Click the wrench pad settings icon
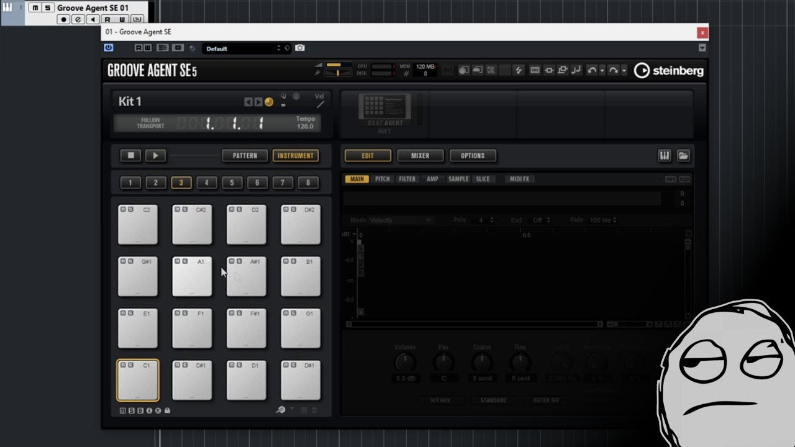Image resolution: width=795 pixels, height=447 pixels. [x=281, y=410]
